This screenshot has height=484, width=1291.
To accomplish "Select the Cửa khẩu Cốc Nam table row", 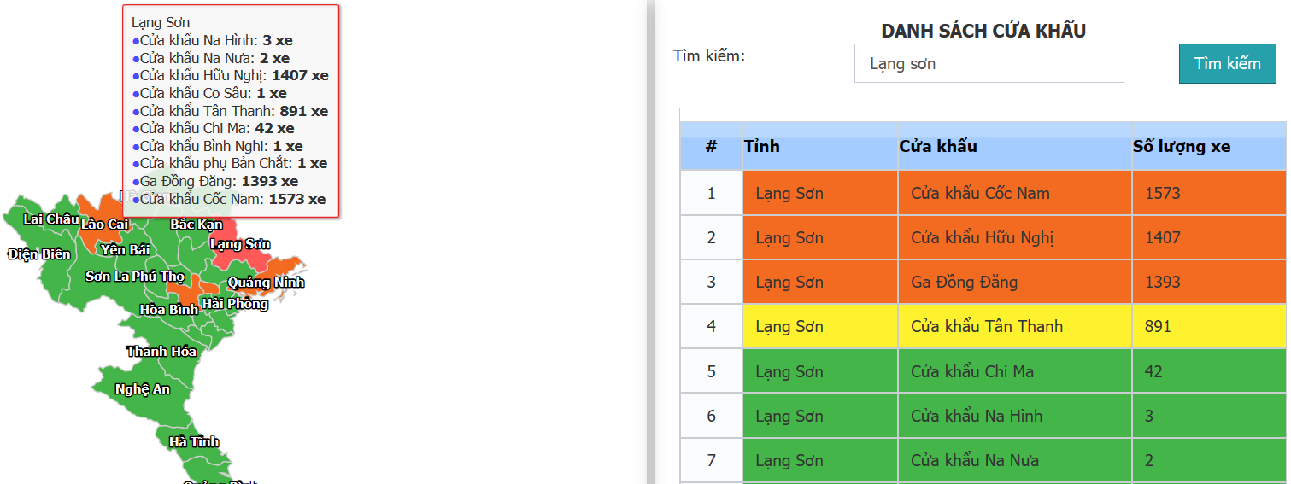I will [980, 193].
